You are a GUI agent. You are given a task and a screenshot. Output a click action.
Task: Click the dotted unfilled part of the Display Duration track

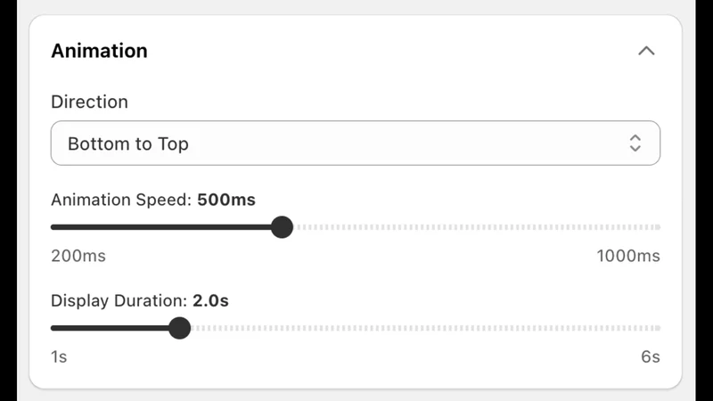pos(426,328)
